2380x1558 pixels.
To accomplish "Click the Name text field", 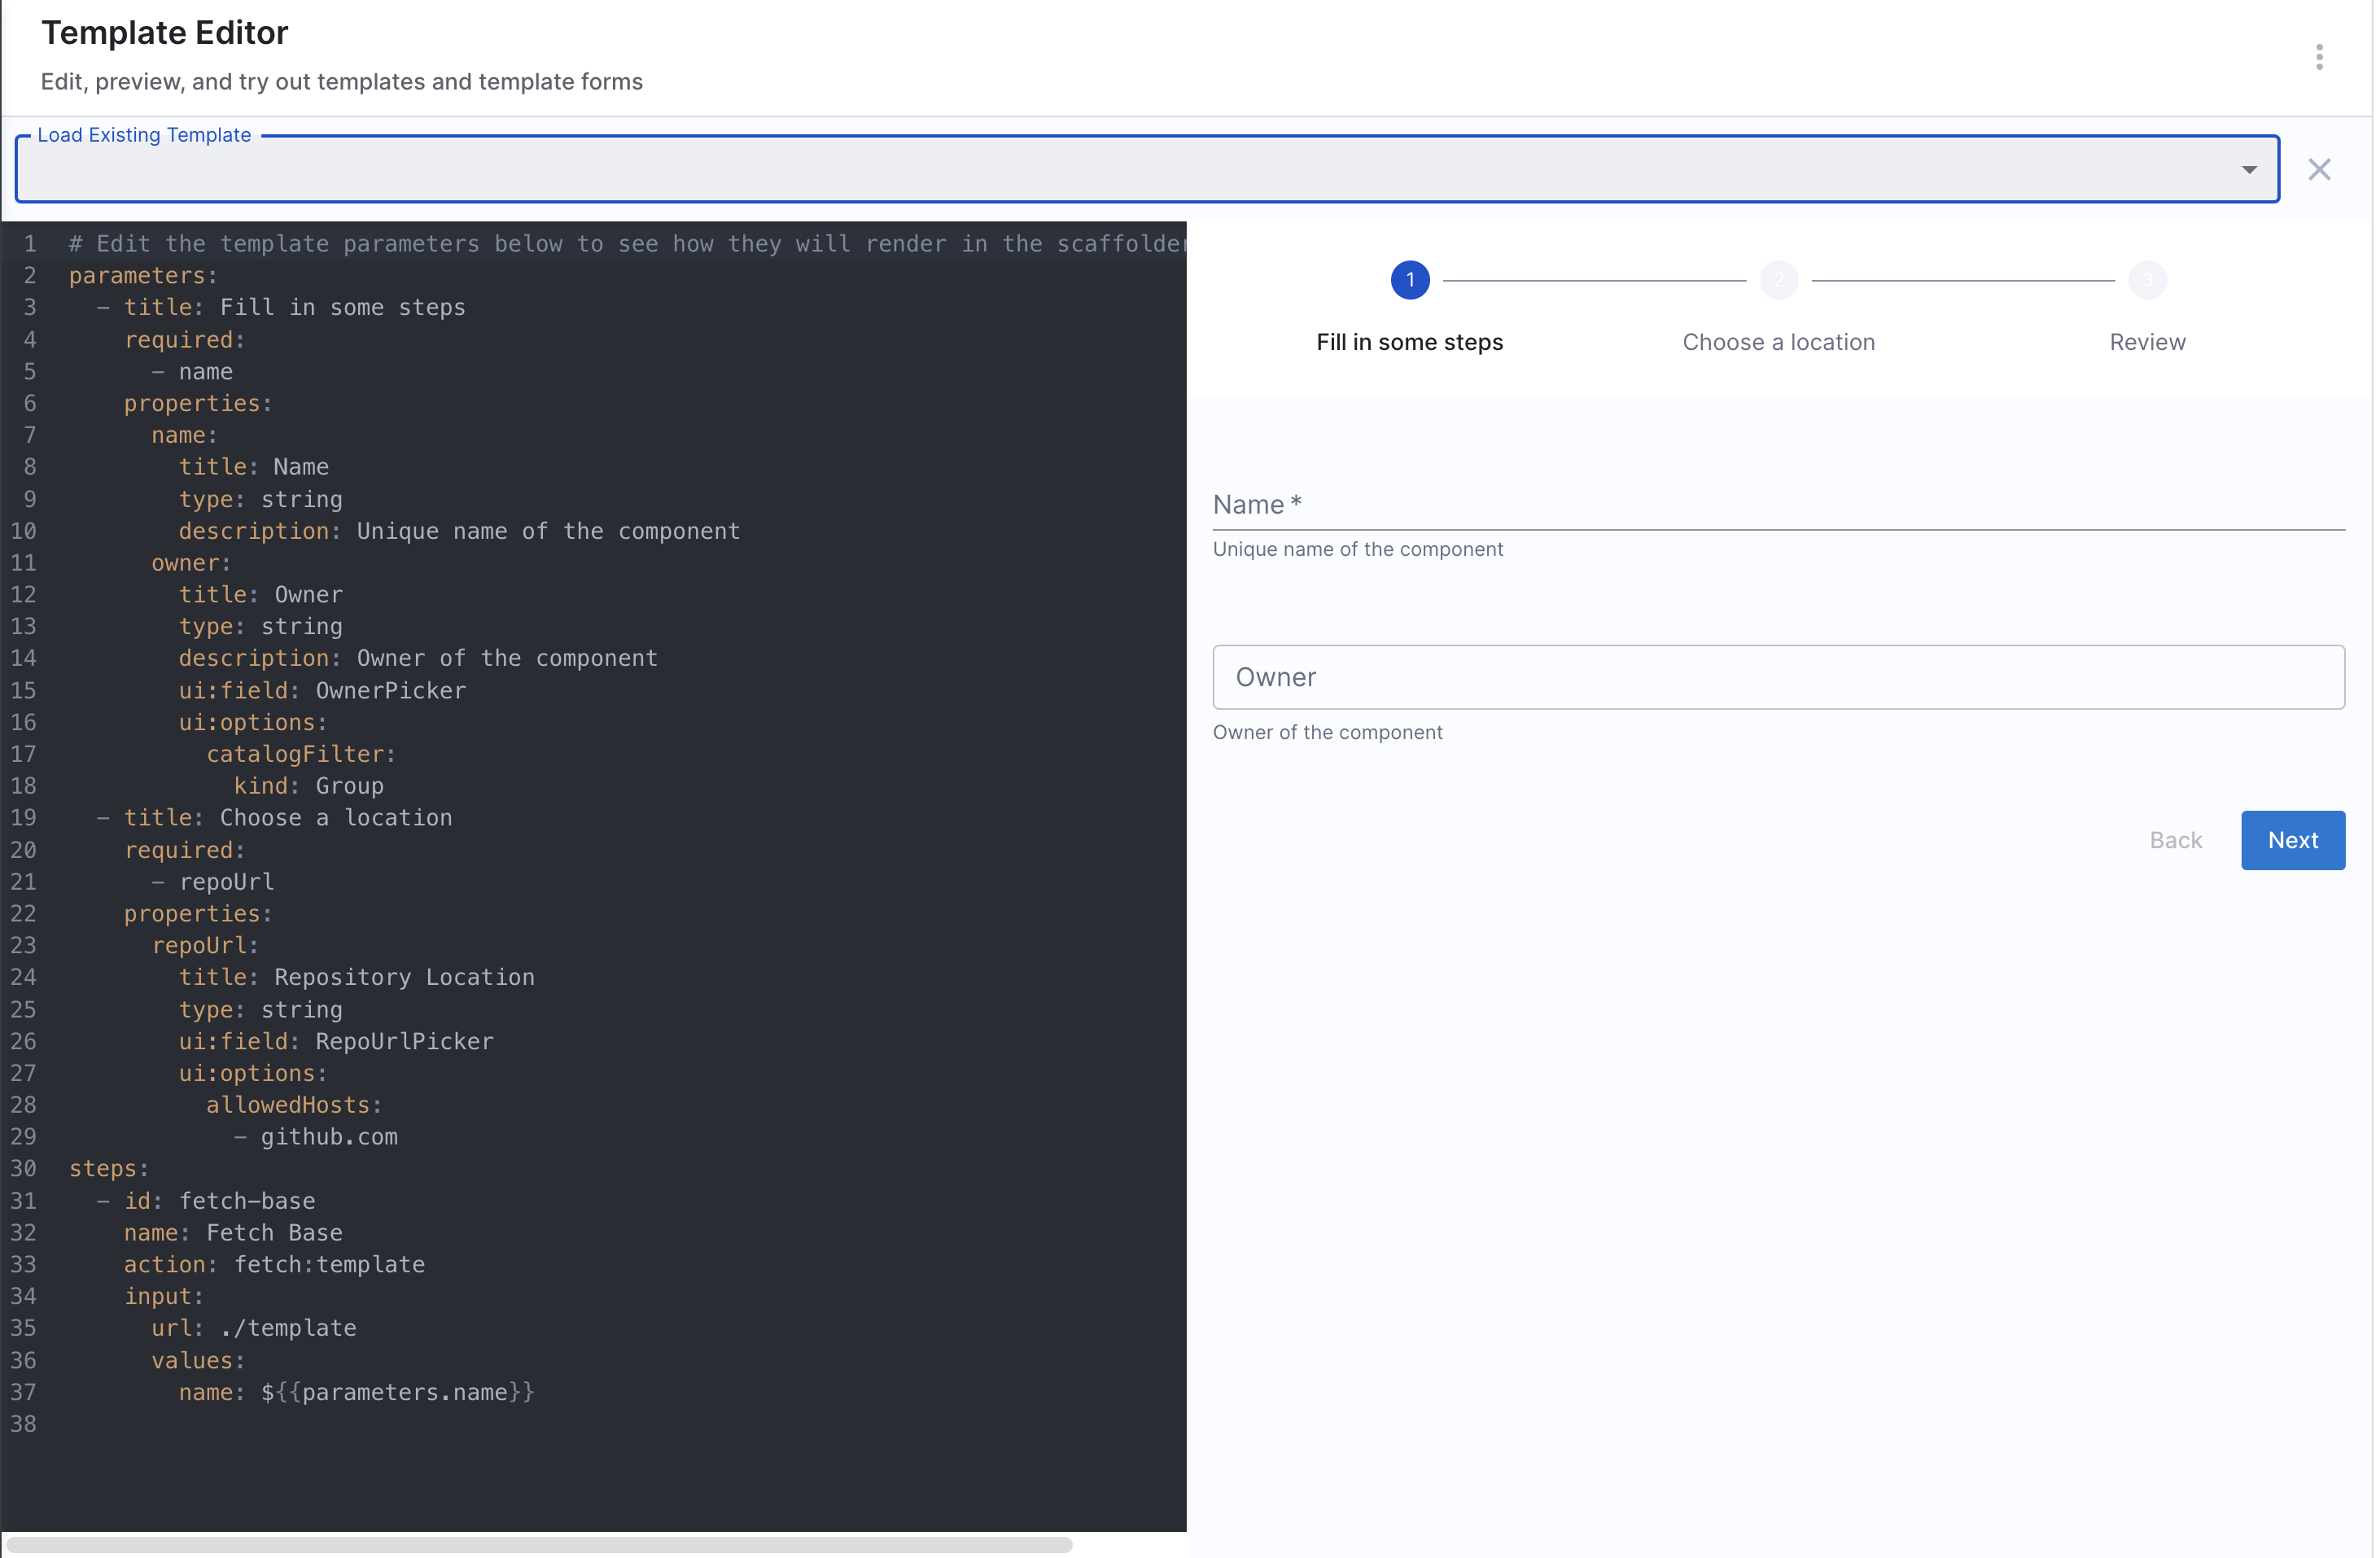I will click(x=1778, y=505).
